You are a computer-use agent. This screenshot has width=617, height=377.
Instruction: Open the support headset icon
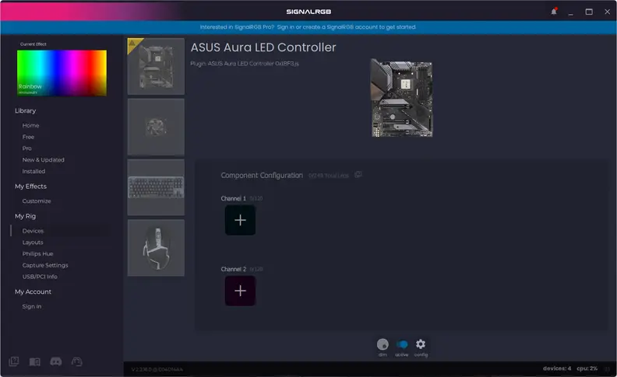click(76, 361)
